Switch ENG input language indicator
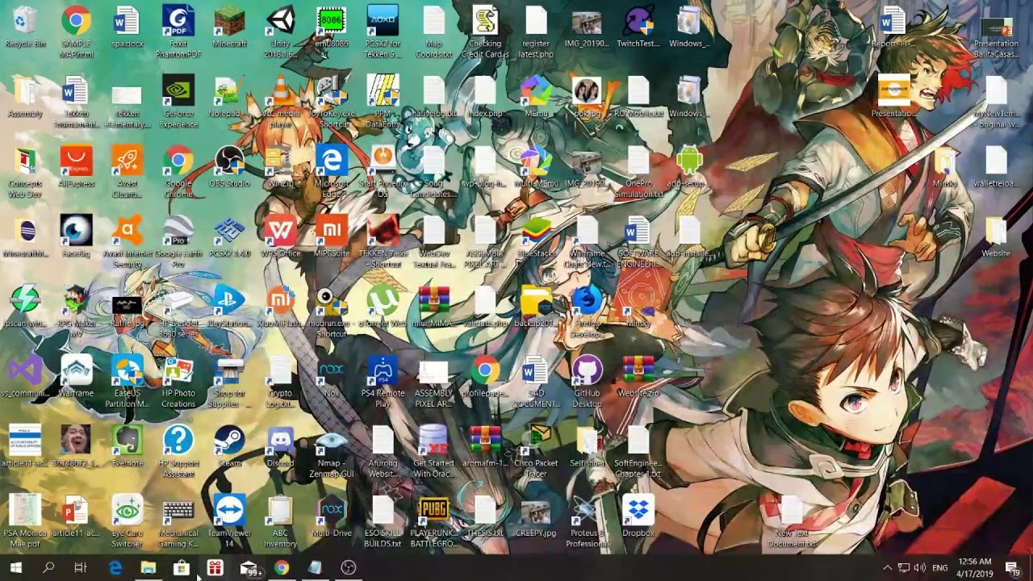This screenshot has height=581, width=1033. coord(940,568)
